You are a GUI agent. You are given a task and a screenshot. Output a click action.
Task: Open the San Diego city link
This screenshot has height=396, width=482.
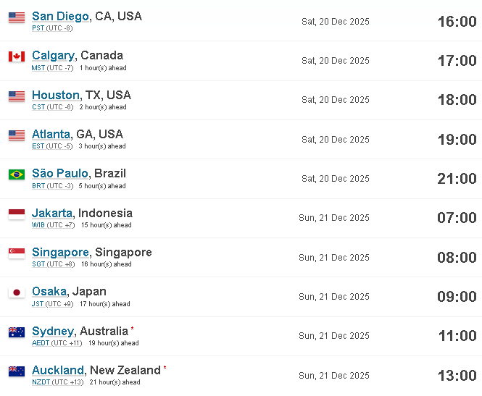coord(61,16)
